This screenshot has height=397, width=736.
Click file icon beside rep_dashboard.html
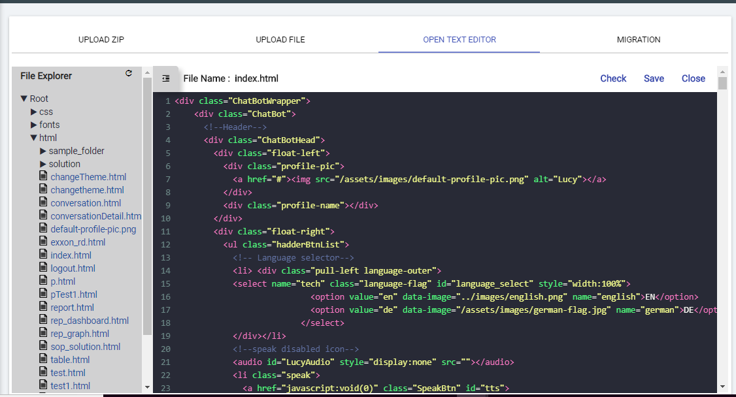[x=43, y=321]
